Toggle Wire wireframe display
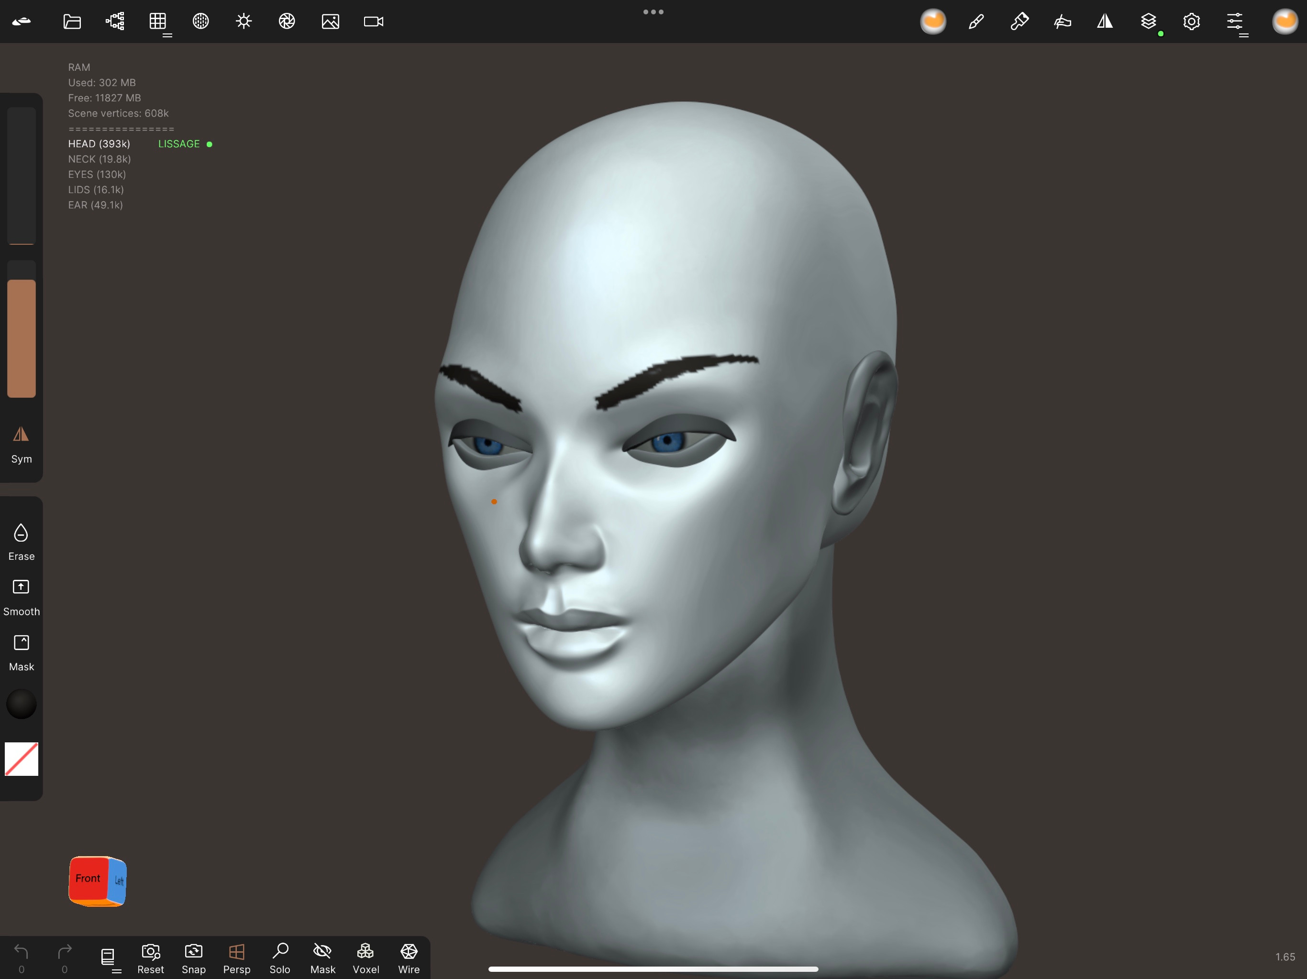The height and width of the screenshot is (979, 1307). 409,958
